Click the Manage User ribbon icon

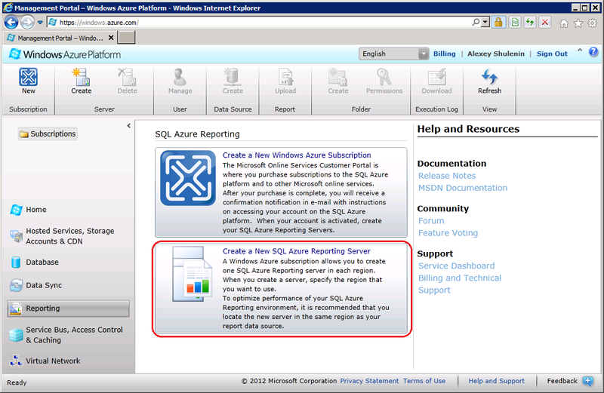(x=180, y=77)
